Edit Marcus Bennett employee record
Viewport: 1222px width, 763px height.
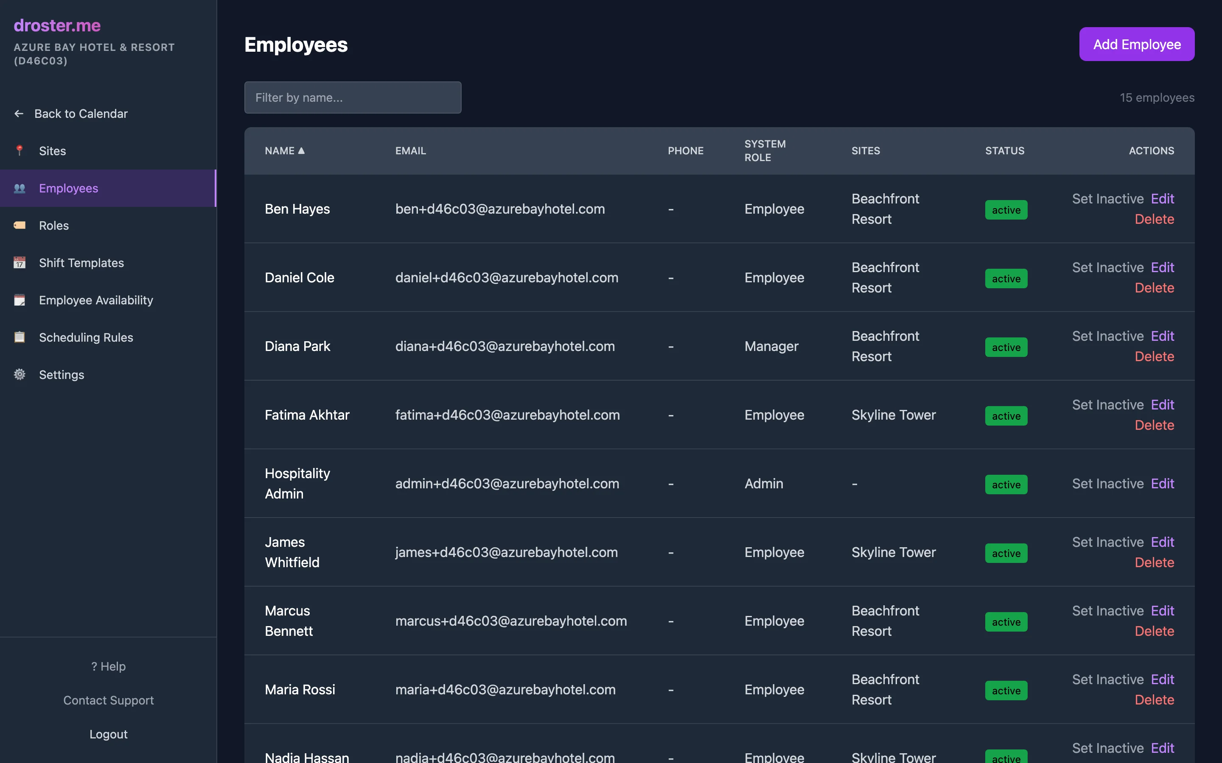tap(1163, 610)
